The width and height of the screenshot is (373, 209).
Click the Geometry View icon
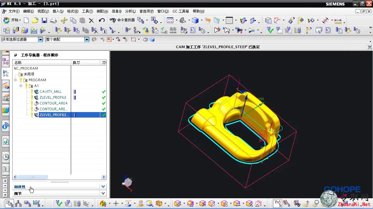click(x=27, y=203)
